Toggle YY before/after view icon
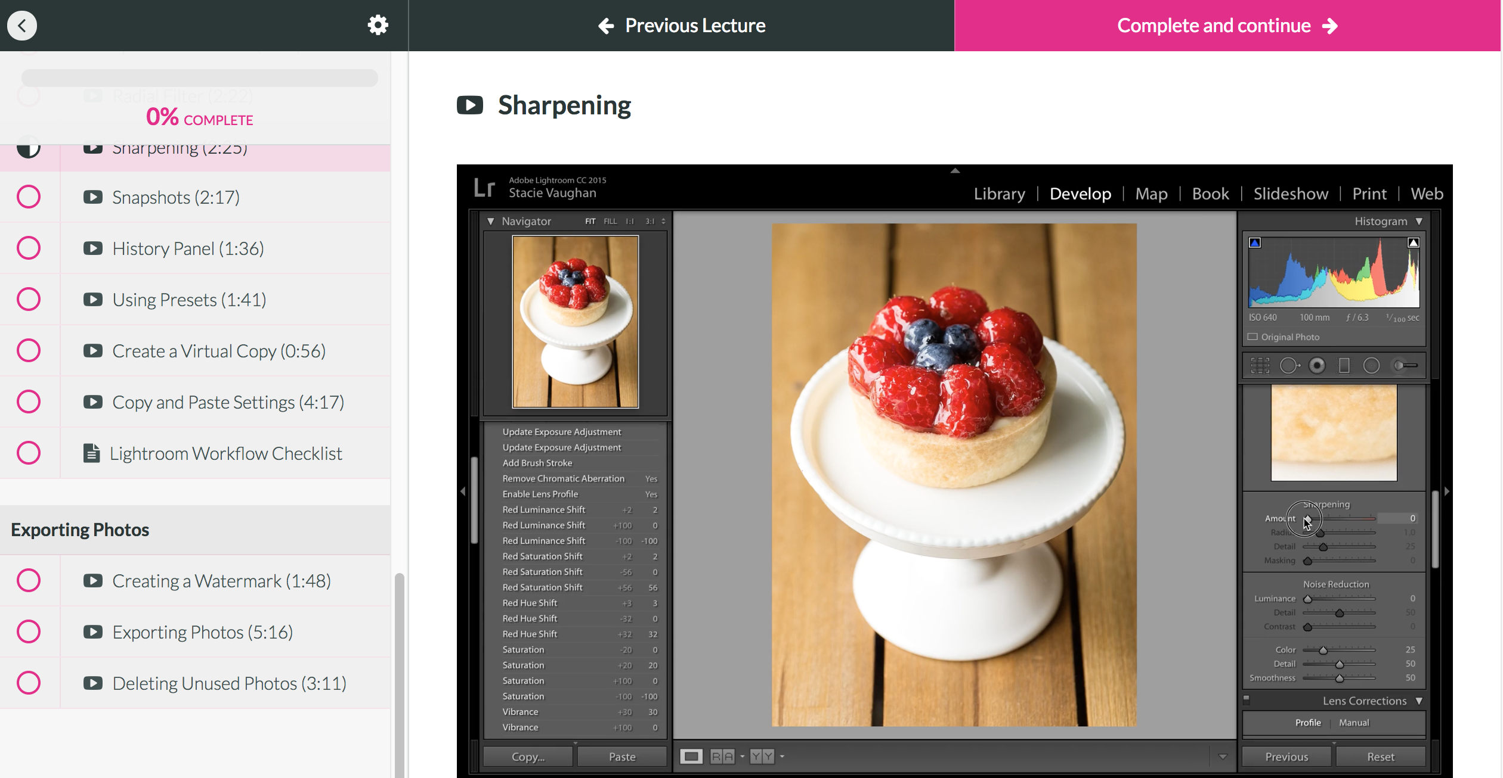Image resolution: width=1503 pixels, height=778 pixels. tap(762, 757)
